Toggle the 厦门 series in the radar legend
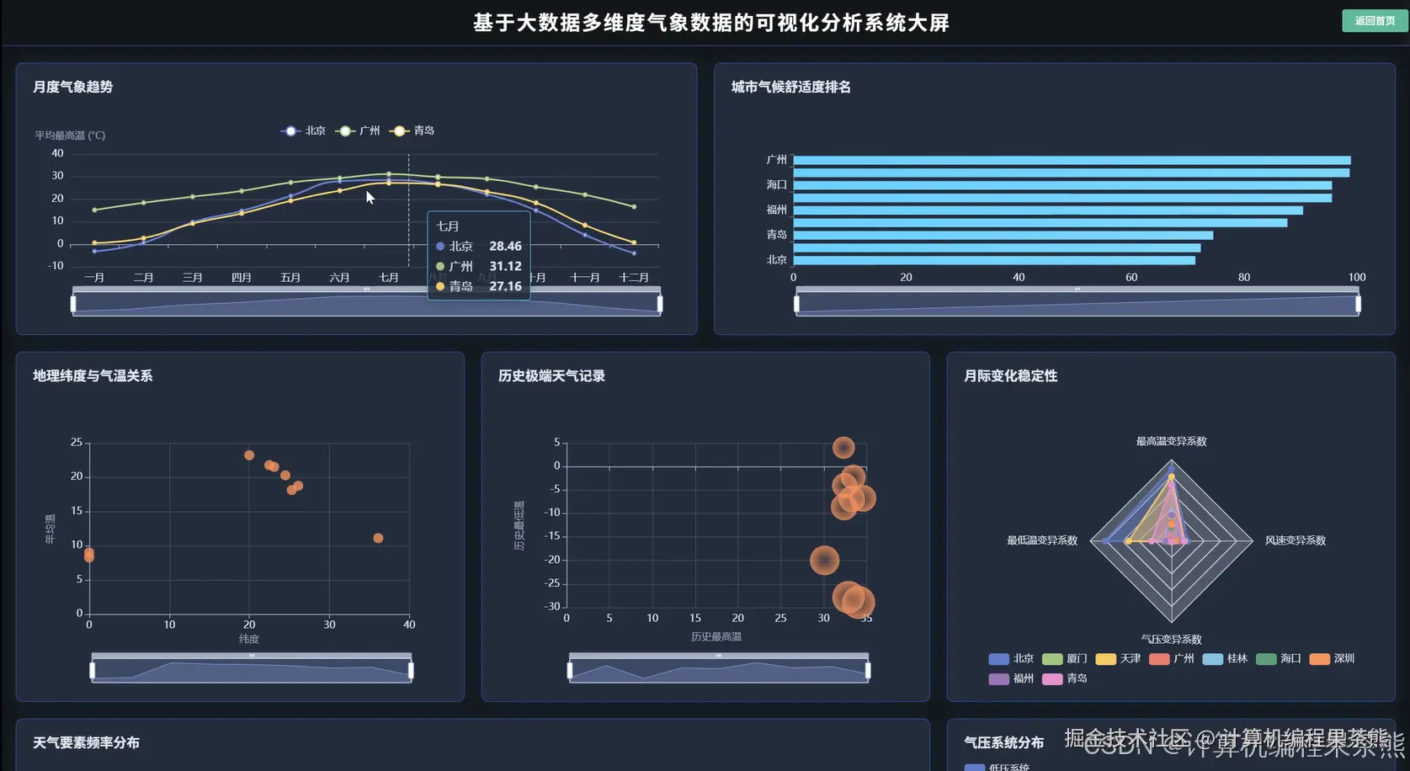Viewport: 1410px width, 771px height. [1065, 659]
